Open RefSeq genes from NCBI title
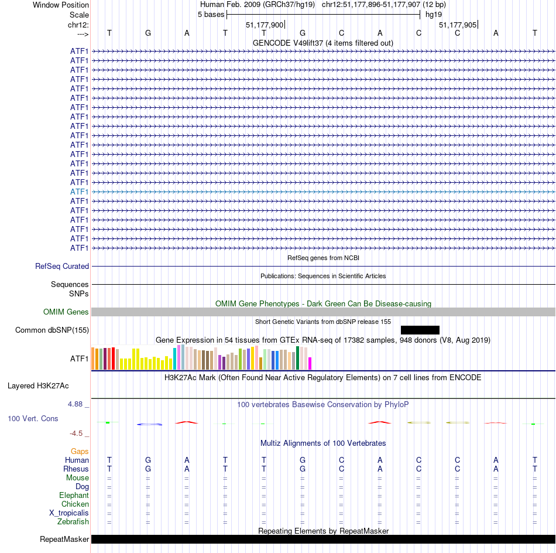Image resolution: width=556 pixels, height=553 pixels. pos(323,258)
